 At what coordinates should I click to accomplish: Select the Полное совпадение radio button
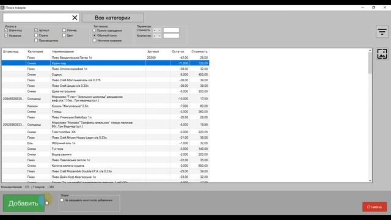pyautogui.click(x=94, y=31)
